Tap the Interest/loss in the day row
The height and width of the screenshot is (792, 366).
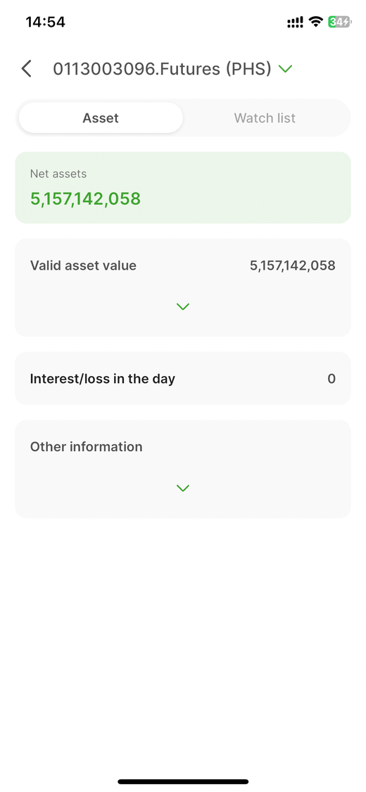183,378
